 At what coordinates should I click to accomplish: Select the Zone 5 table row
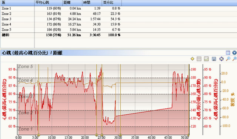[x=118, y=30]
